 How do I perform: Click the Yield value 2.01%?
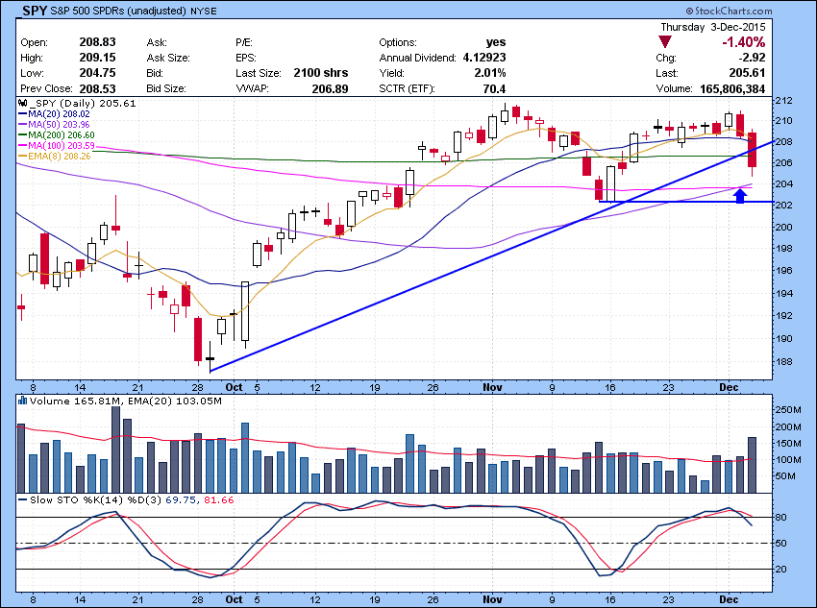click(490, 73)
